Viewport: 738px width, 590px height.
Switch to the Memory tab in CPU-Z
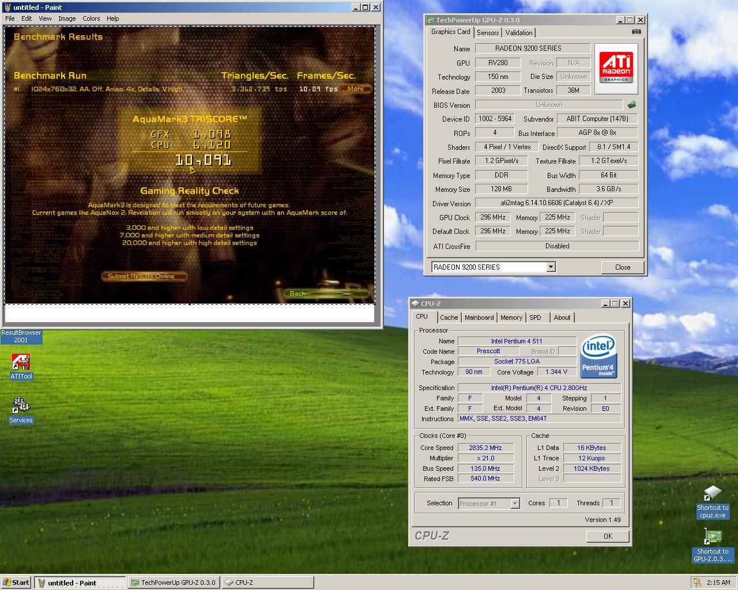tap(511, 317)
